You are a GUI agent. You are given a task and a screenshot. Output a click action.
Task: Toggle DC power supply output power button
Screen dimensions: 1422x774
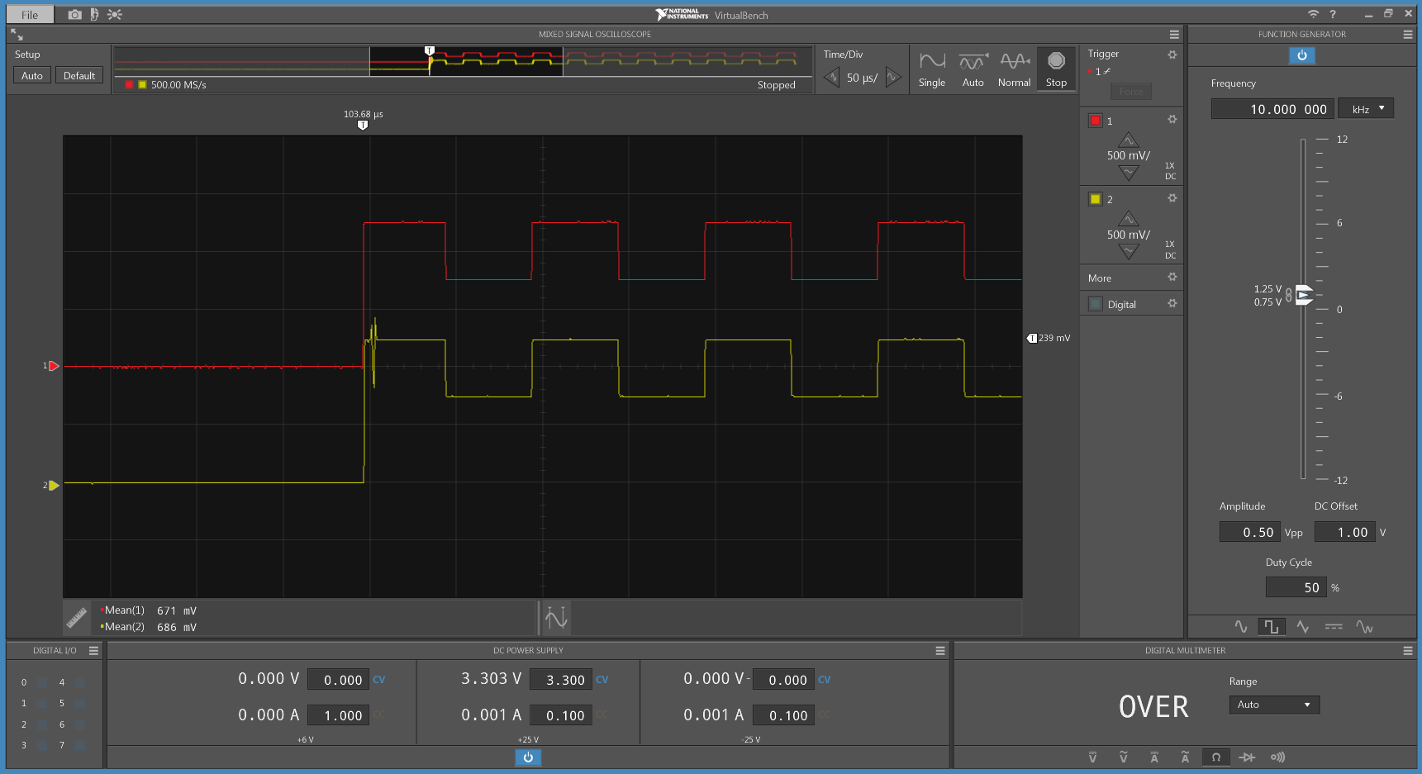tap(528, 757)
